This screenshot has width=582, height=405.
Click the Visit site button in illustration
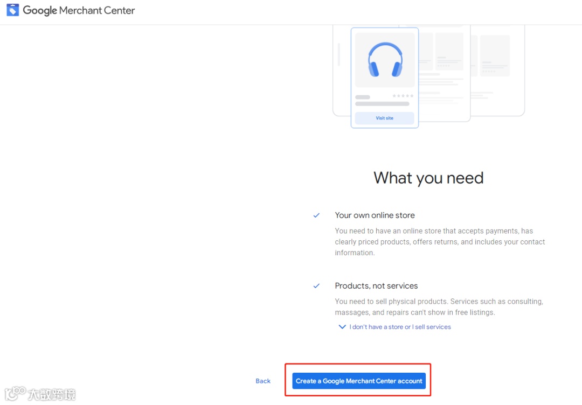click(x=385, y=118)
